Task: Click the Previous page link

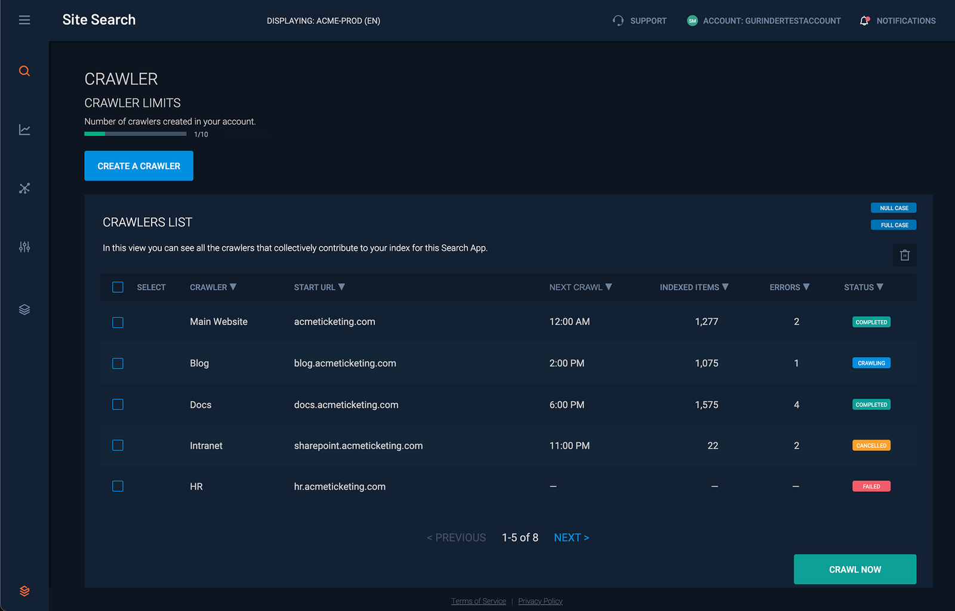Action: [x=457, y=538]
